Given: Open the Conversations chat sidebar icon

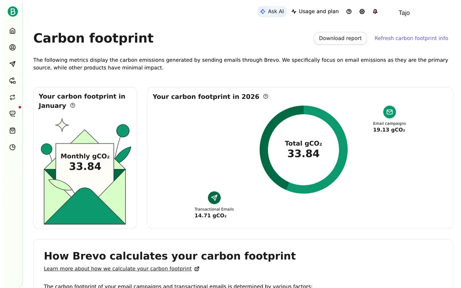Looking at the screenshot, I should [x=12, y=114].
